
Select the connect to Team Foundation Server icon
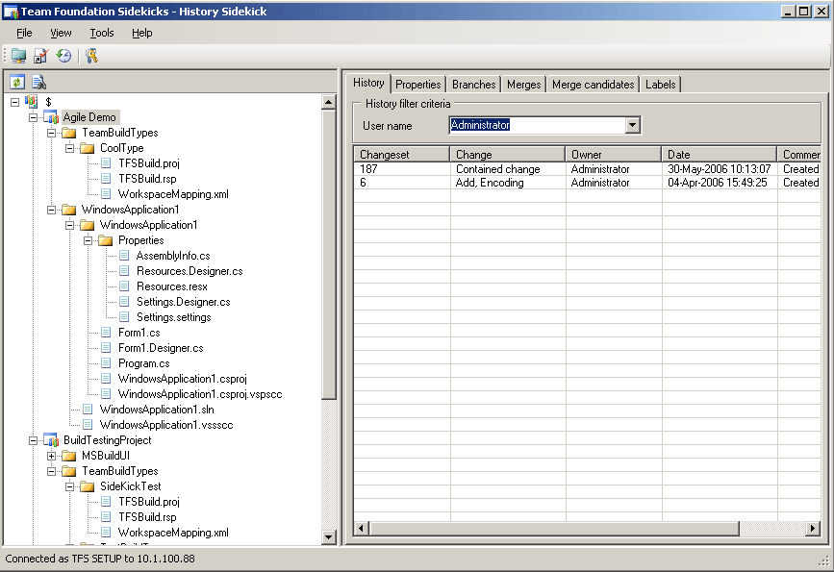pyautogui.click(x=18, y=56)
